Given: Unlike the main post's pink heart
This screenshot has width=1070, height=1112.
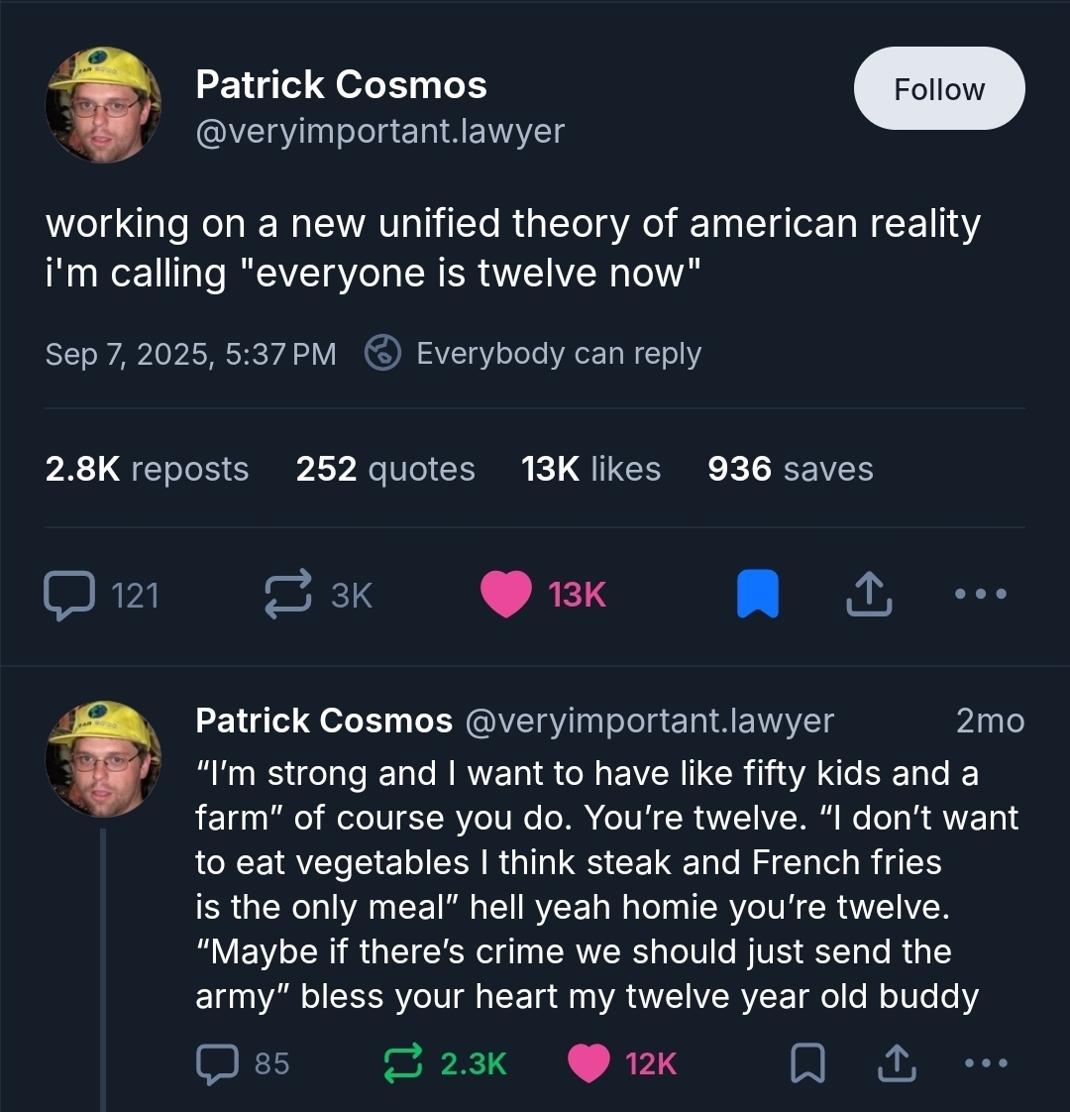Looking at the screenshot, I should [506, 595].
